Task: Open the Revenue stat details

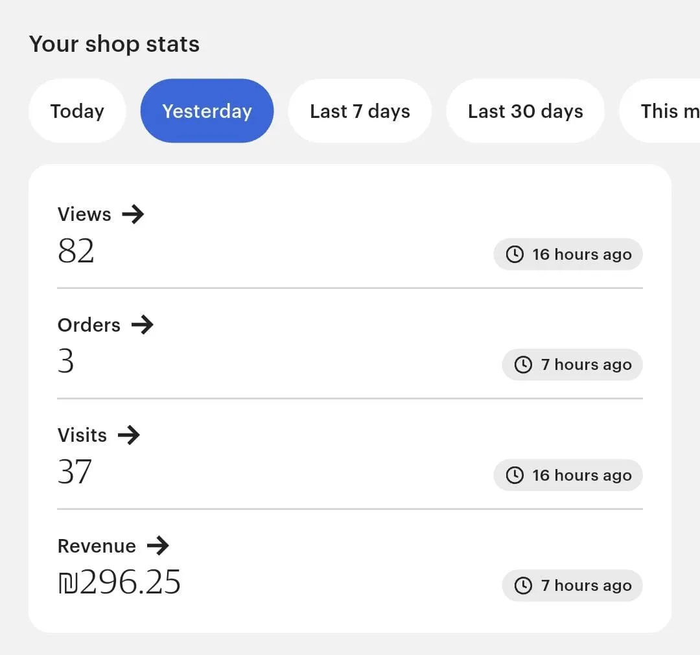Action: 97,546
